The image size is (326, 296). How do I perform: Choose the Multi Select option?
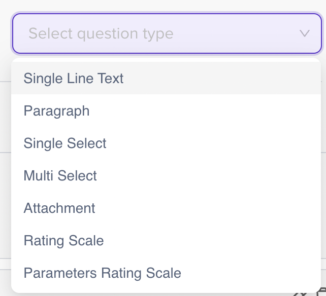pyautogui.click(x=60, y=176)
